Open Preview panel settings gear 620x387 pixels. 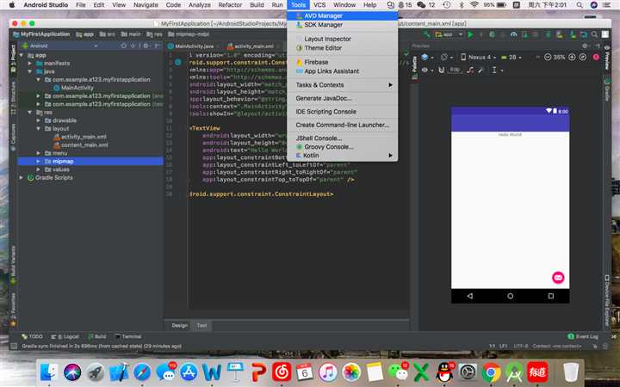(585, 46)
